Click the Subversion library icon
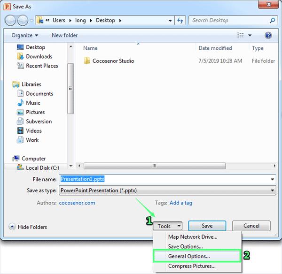The height and width of the screenshot is (274, 282). point(20,122)
